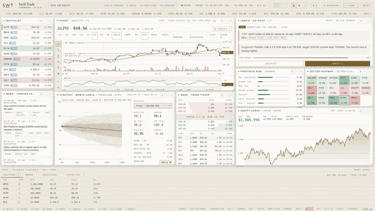Toggle the MACD indicator
Image resolution: width=375 pixels, height=211 pixels.
point(154,35)
